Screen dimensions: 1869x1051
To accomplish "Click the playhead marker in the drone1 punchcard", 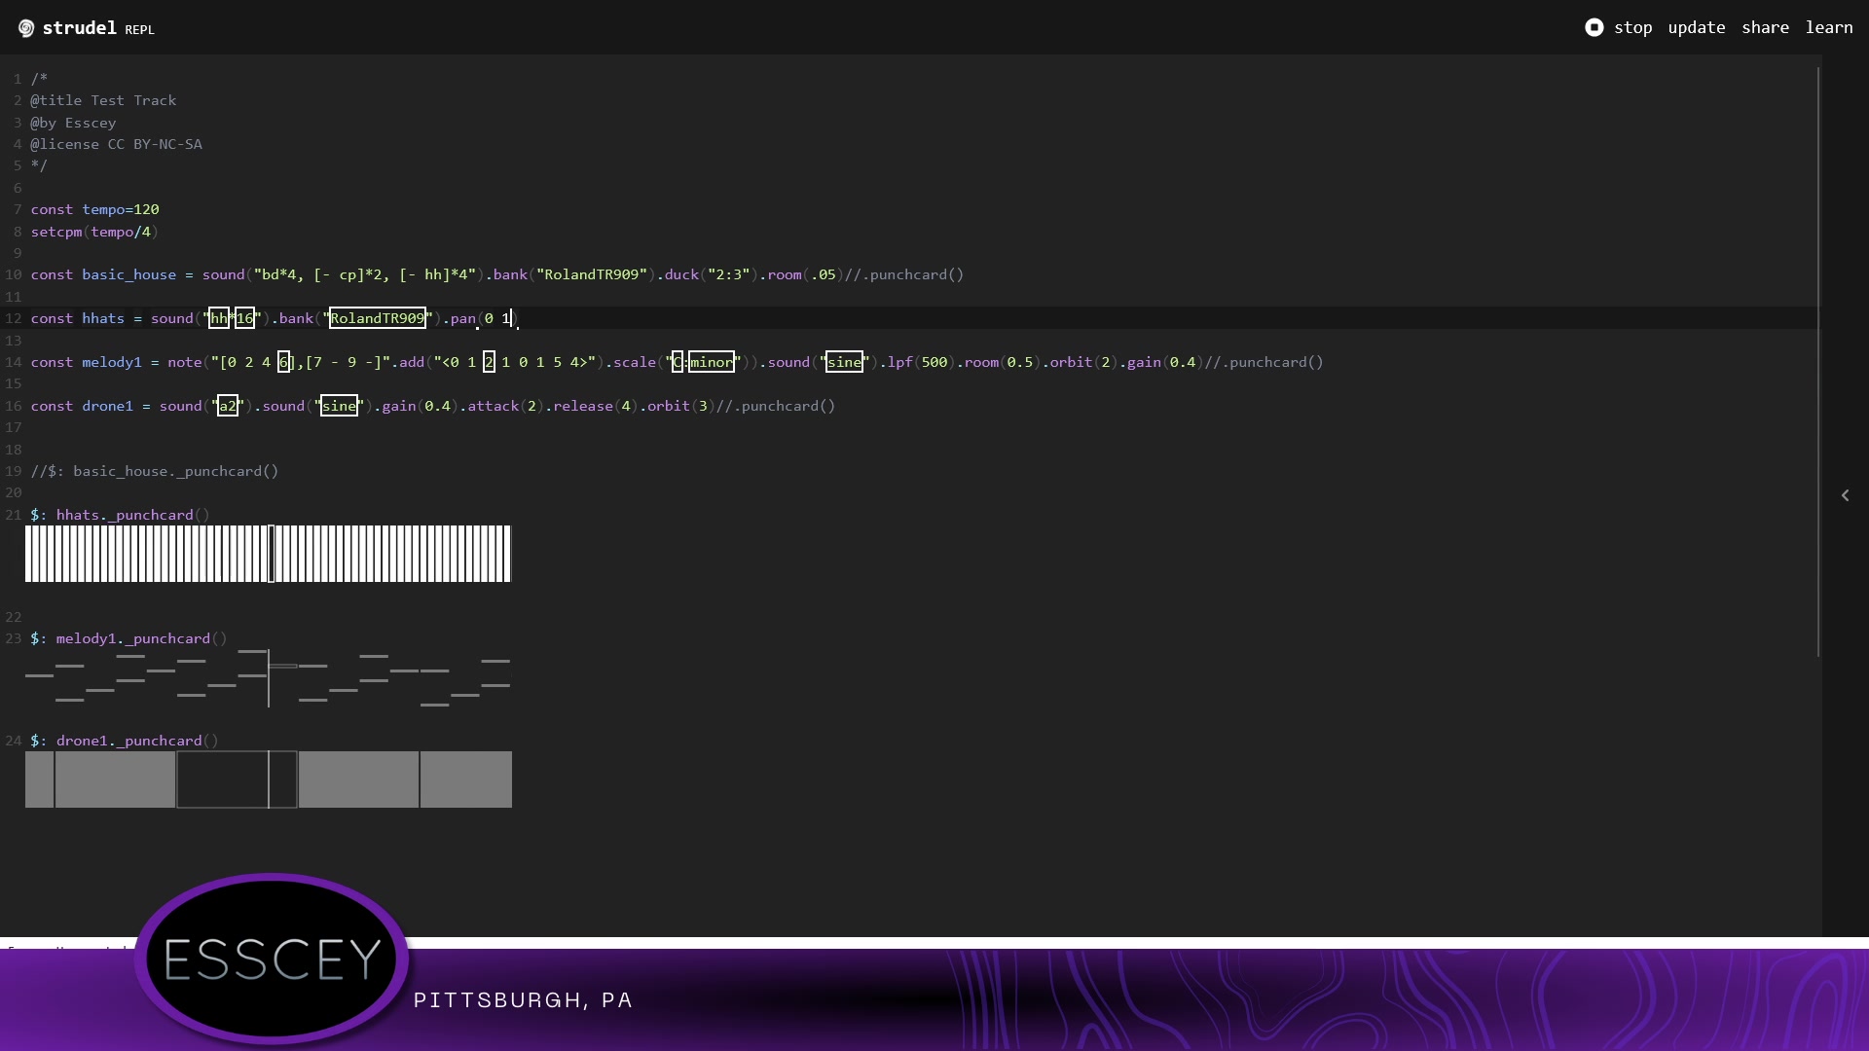I will coord(269,779).
